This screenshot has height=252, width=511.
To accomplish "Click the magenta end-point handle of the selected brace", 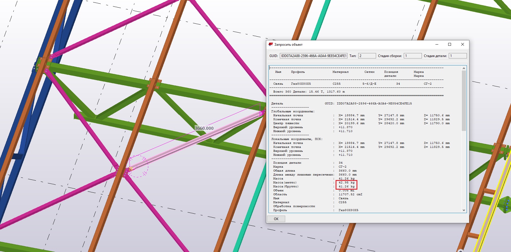I will (261, 113).
